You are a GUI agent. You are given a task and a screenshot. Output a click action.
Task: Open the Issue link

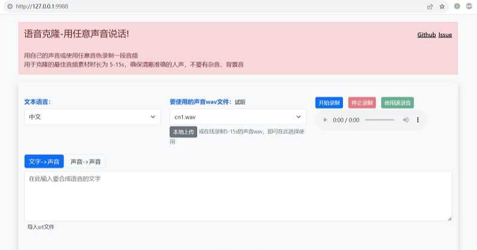pyautogui.click(x=445, y=35)
